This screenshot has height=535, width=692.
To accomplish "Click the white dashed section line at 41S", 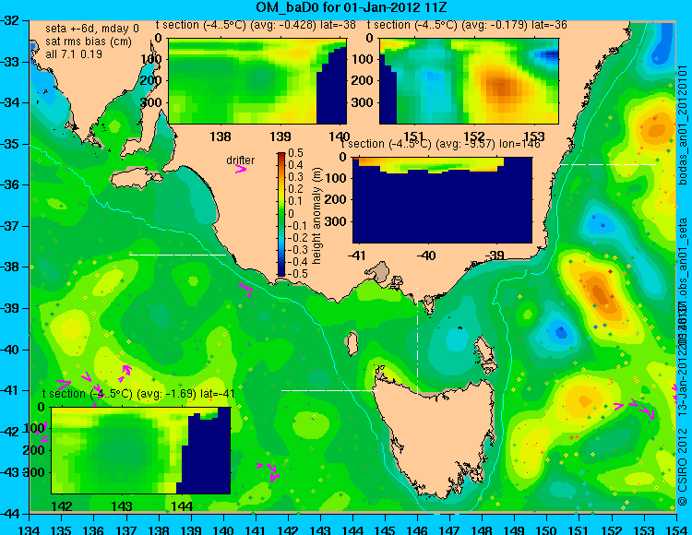I will point(329,390).
